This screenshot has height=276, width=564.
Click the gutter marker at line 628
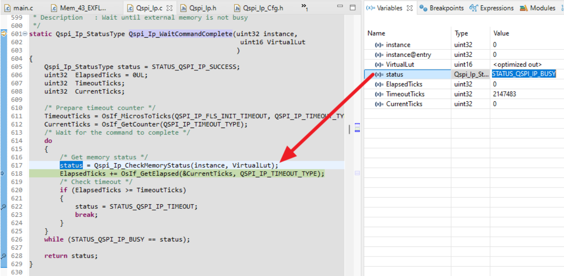pyautogui.click(x=3, y=256)
